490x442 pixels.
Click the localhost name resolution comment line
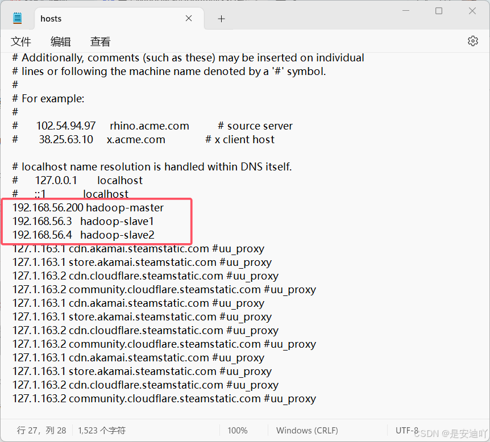point(152,167)
